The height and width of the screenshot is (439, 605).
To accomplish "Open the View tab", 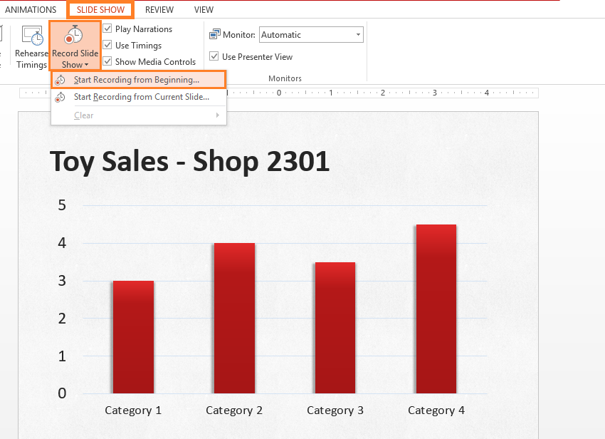I will coord(204,10).
